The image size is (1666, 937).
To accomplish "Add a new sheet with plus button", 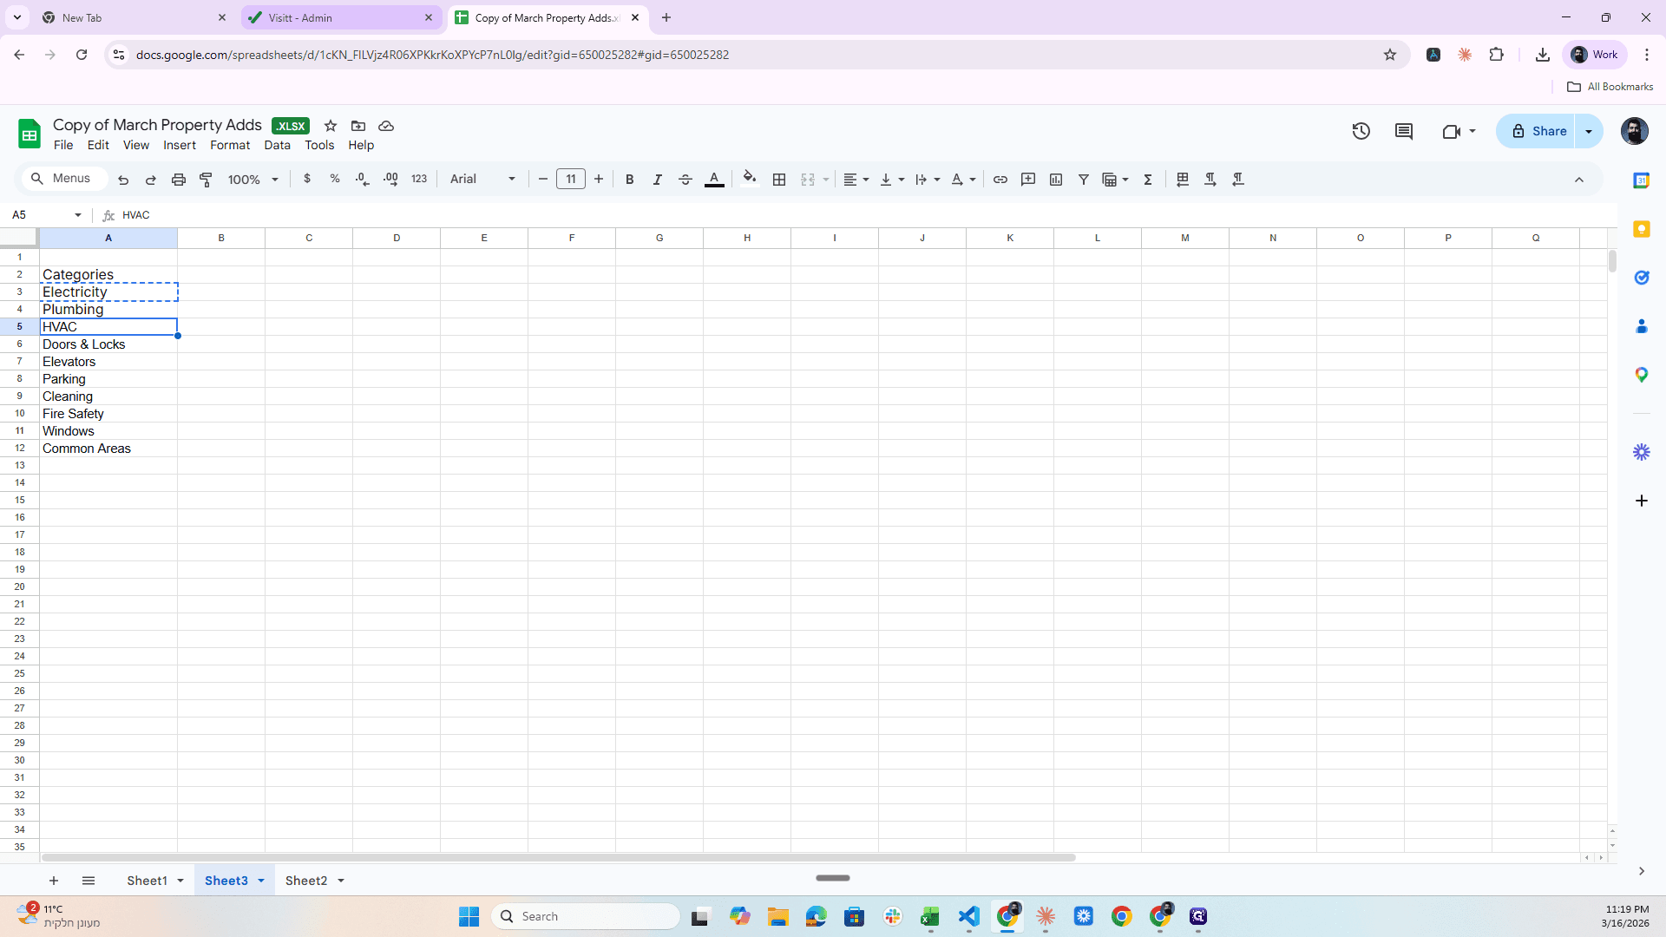I will point(54,881).
